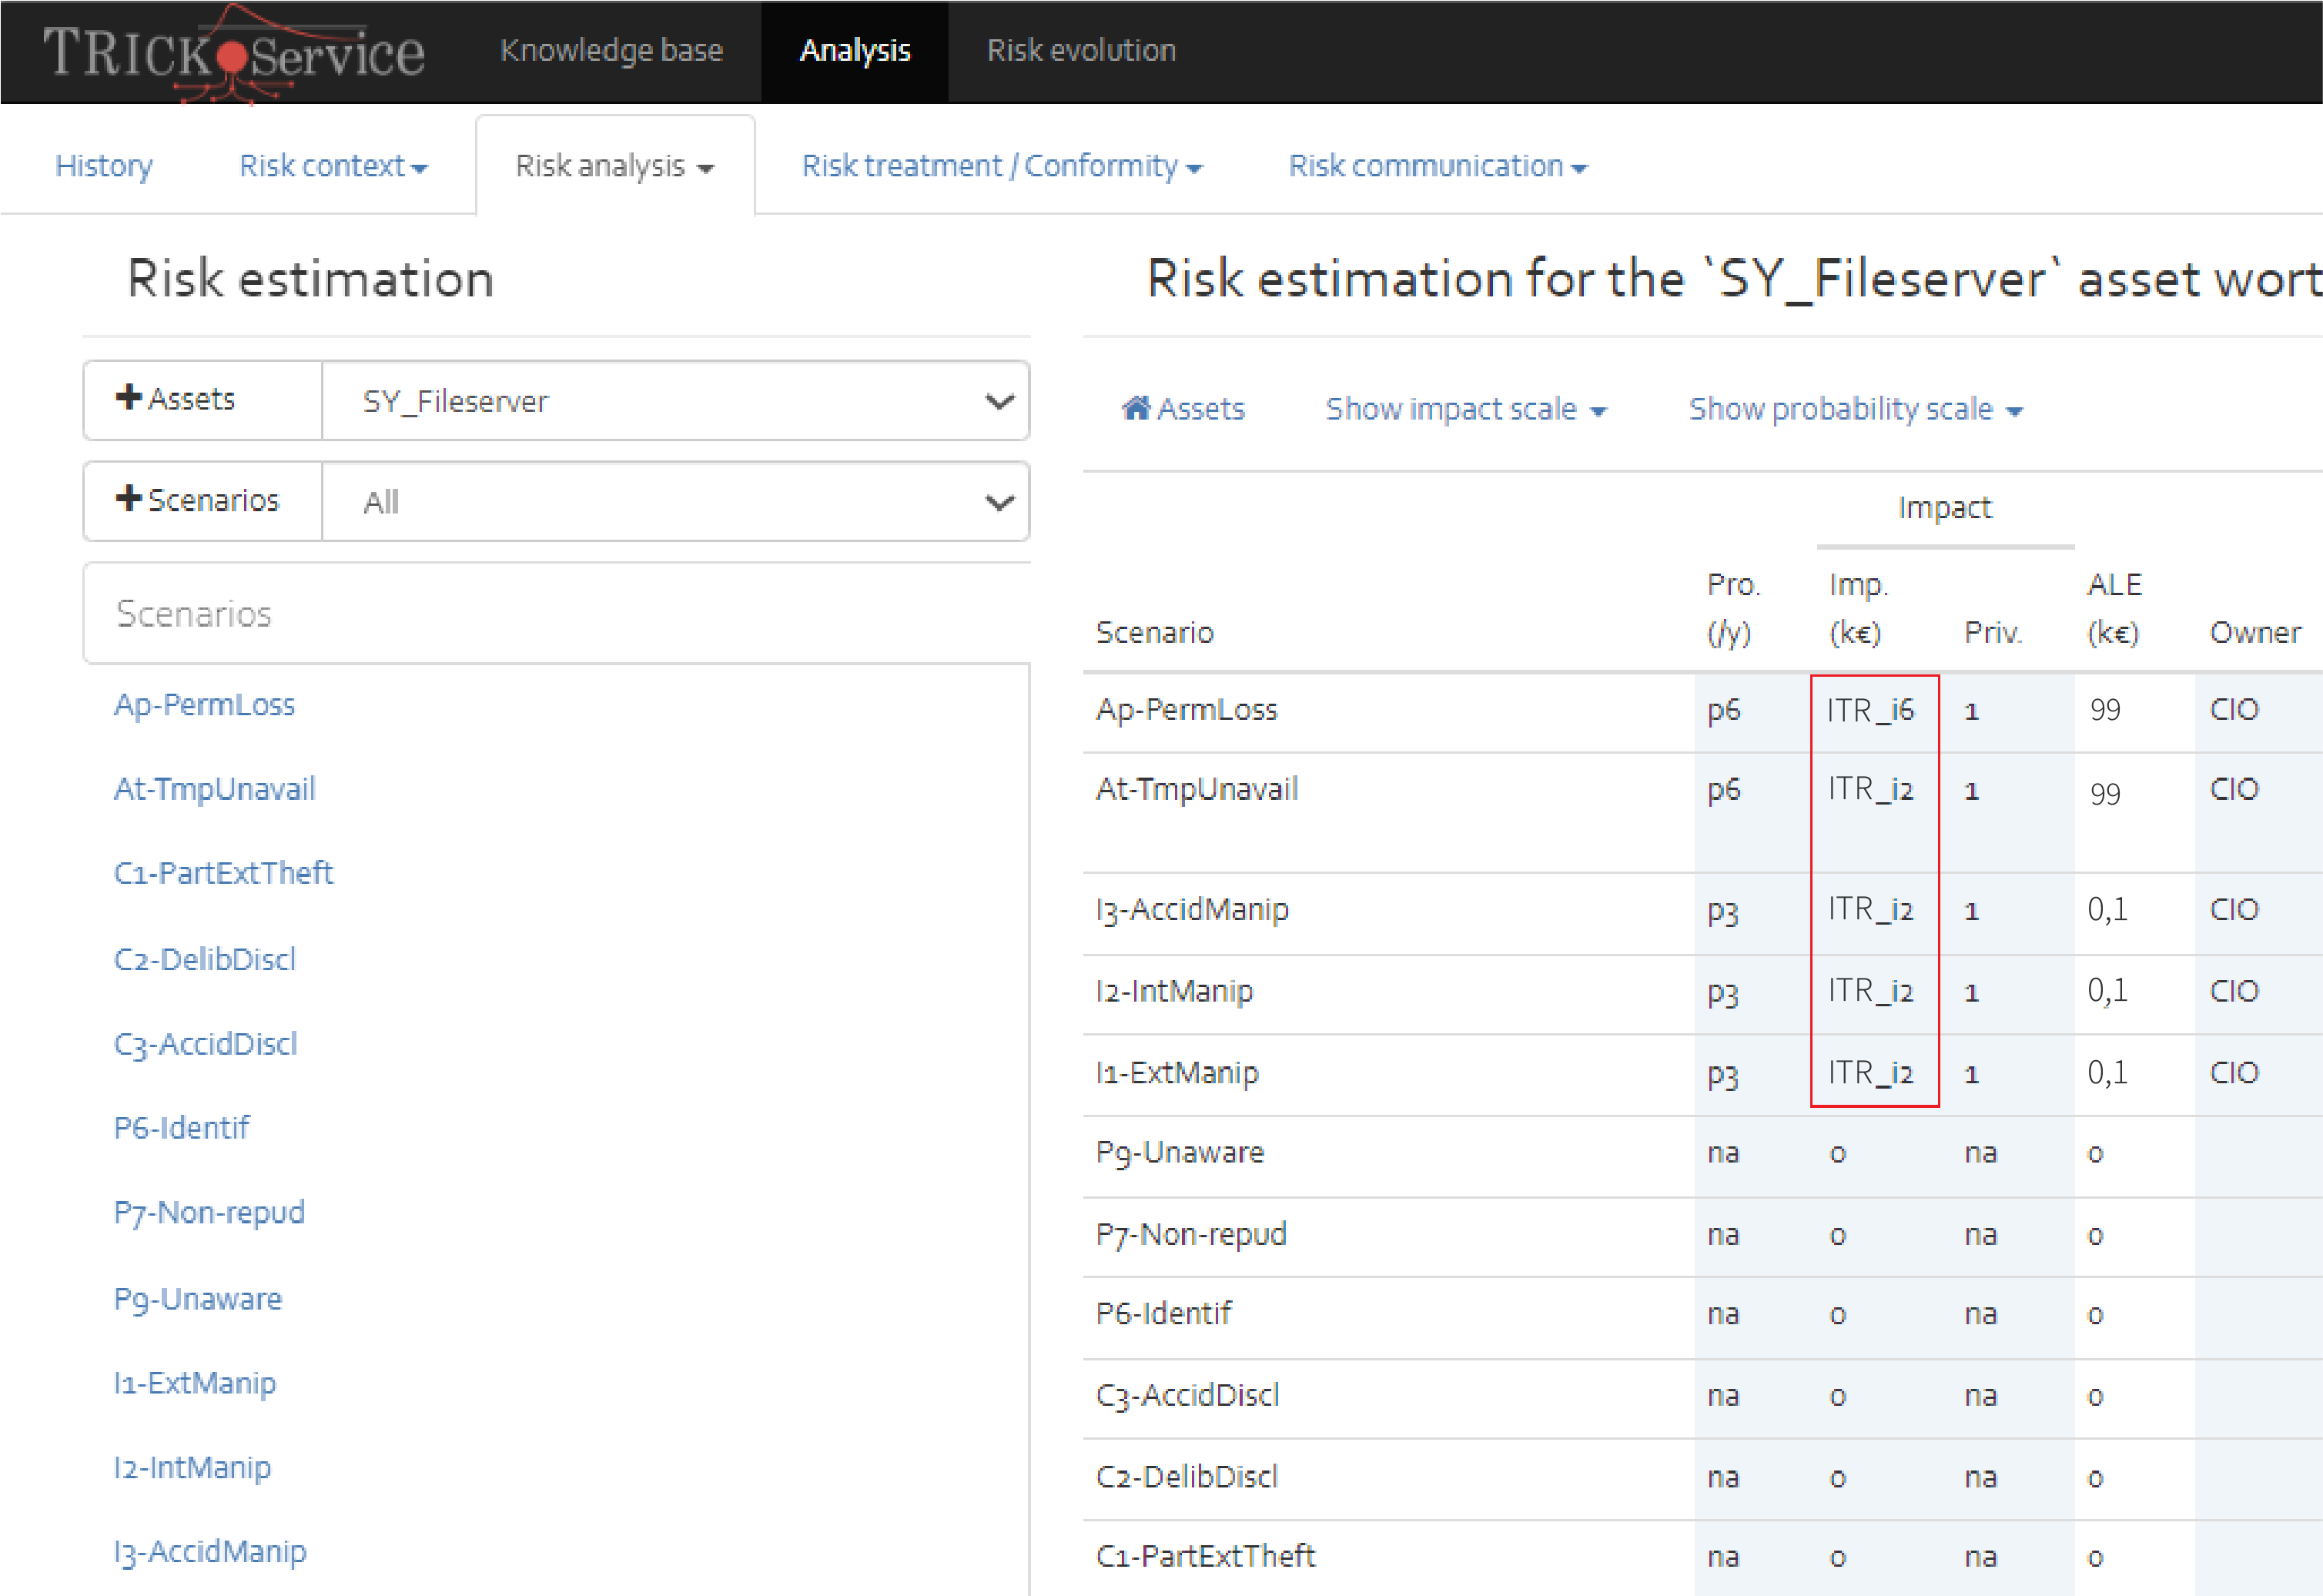Click ITR_i6 impact cell for Ap-PermLoss

click(1870, 710)
